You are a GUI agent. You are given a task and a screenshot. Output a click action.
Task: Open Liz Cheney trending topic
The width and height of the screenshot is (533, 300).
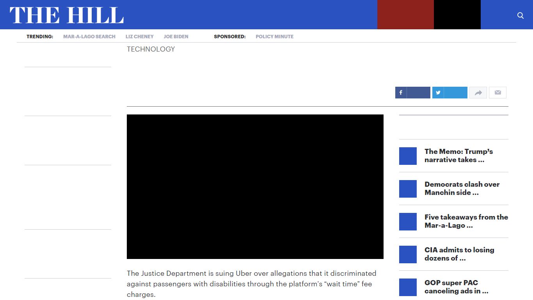pos(140,36)
